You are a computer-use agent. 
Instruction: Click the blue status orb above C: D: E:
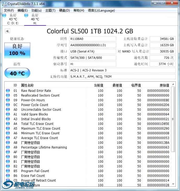(x=4, y=15)
